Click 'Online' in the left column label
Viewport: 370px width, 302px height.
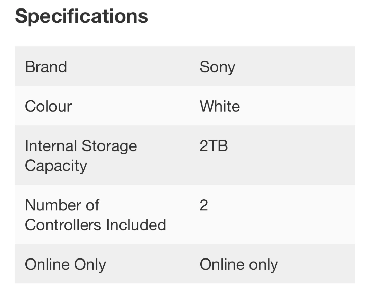click(47, 264)
